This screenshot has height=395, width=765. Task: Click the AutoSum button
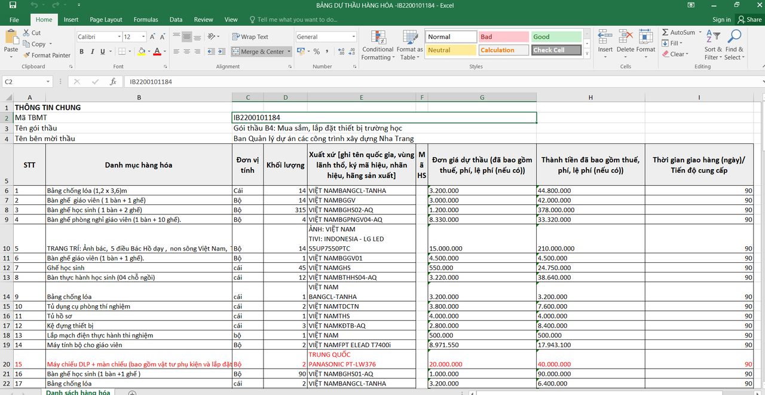pyautogui.click(x=678, y=32)
